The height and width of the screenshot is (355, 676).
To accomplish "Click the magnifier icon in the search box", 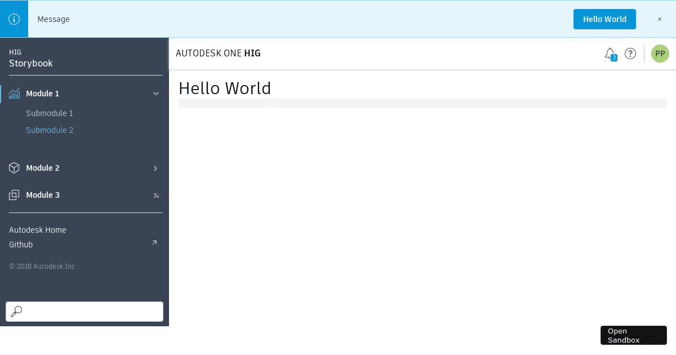I will 17,311.
